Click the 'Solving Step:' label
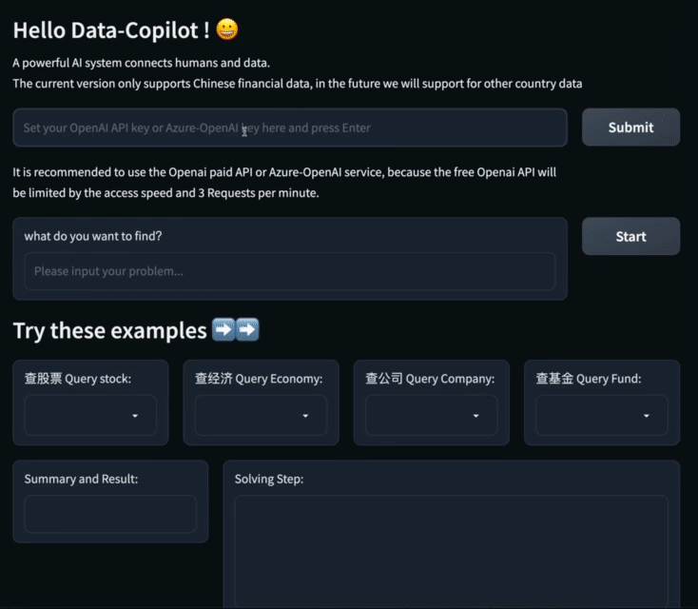The width and height of the screenshot is (698, 609). (269, 479)
